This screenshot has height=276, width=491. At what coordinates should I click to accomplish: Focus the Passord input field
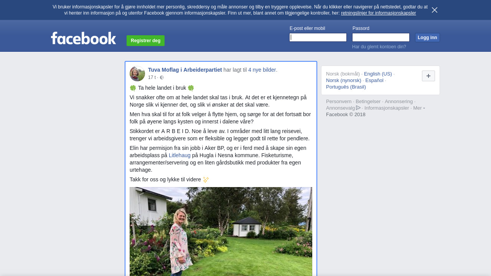point(381,37)
